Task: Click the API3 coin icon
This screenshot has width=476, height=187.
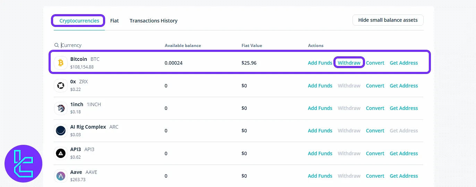Action: 61,153
